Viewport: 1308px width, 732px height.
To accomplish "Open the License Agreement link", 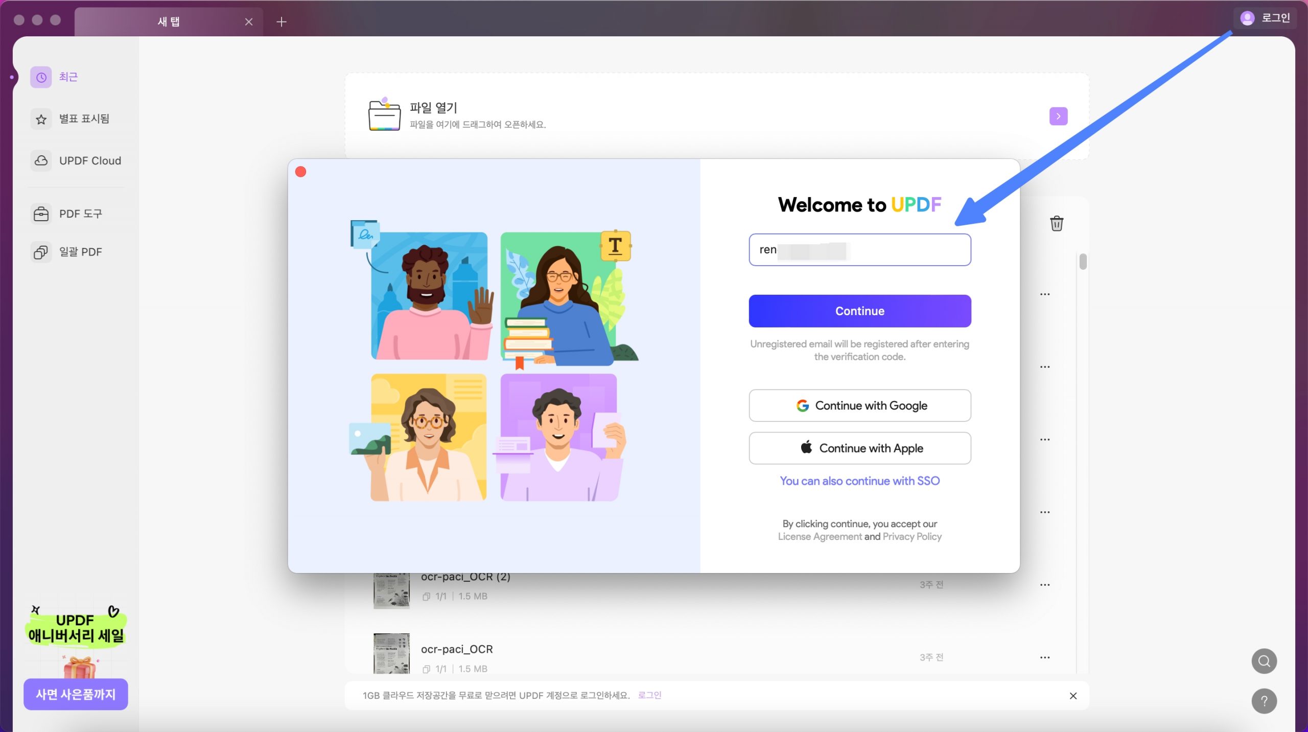I will pyautogui.click(x=820, y=536).
